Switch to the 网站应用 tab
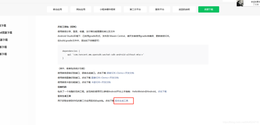Viewport: 260px width, 125px height. [81, 9]
